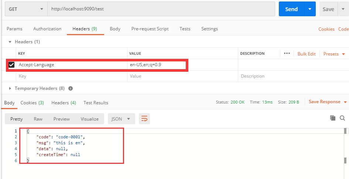Open the response Cookies (3) tab
Image resolution: width=349 pixels, height=179 pixels.
(32, 103)
